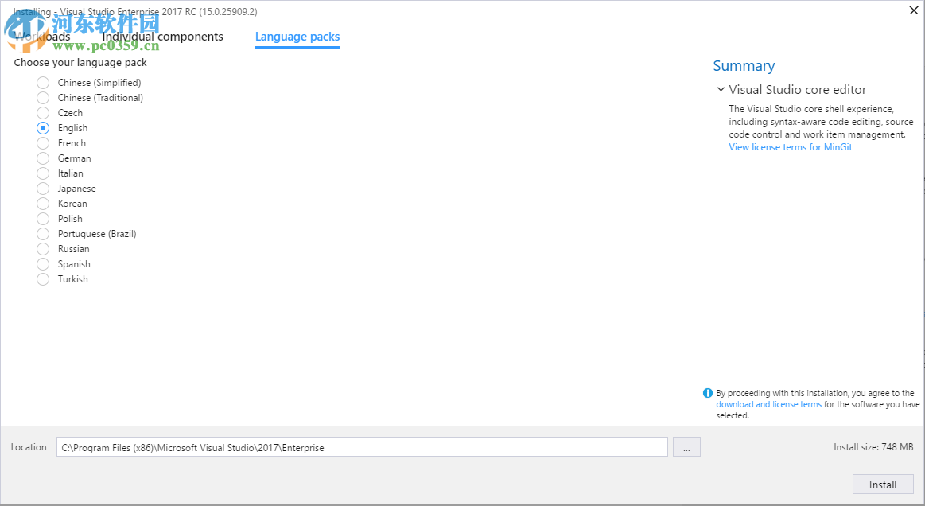The height and width of the screenshot is (506, 925).
Task: Choose the French language pack
Action: [43, 143]
